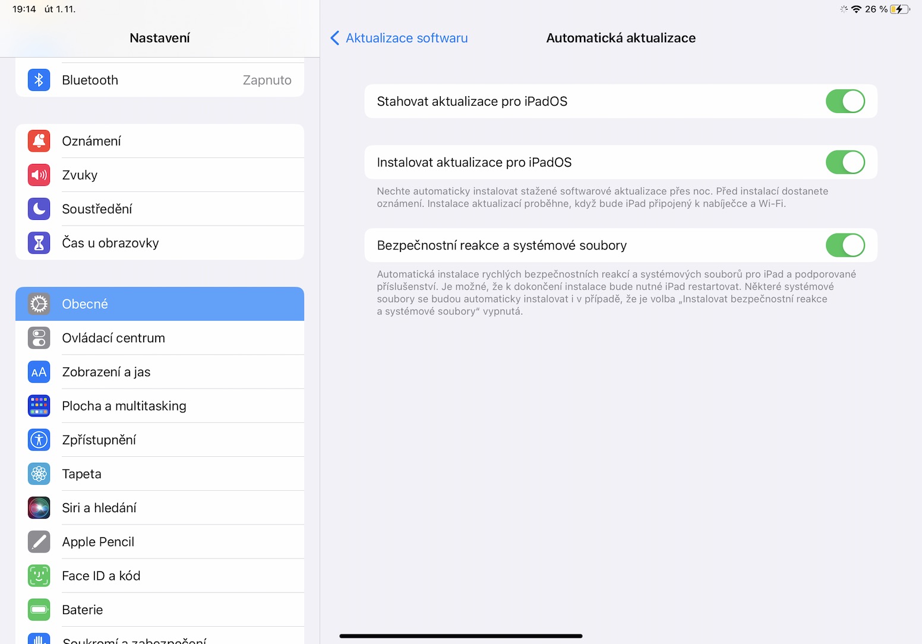The image size is (922, 644).
Task: Tap the Ovládací centrum switches icon
Action: (39, 338)
